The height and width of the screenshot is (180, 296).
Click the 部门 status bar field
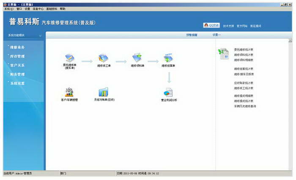(87, 173)
